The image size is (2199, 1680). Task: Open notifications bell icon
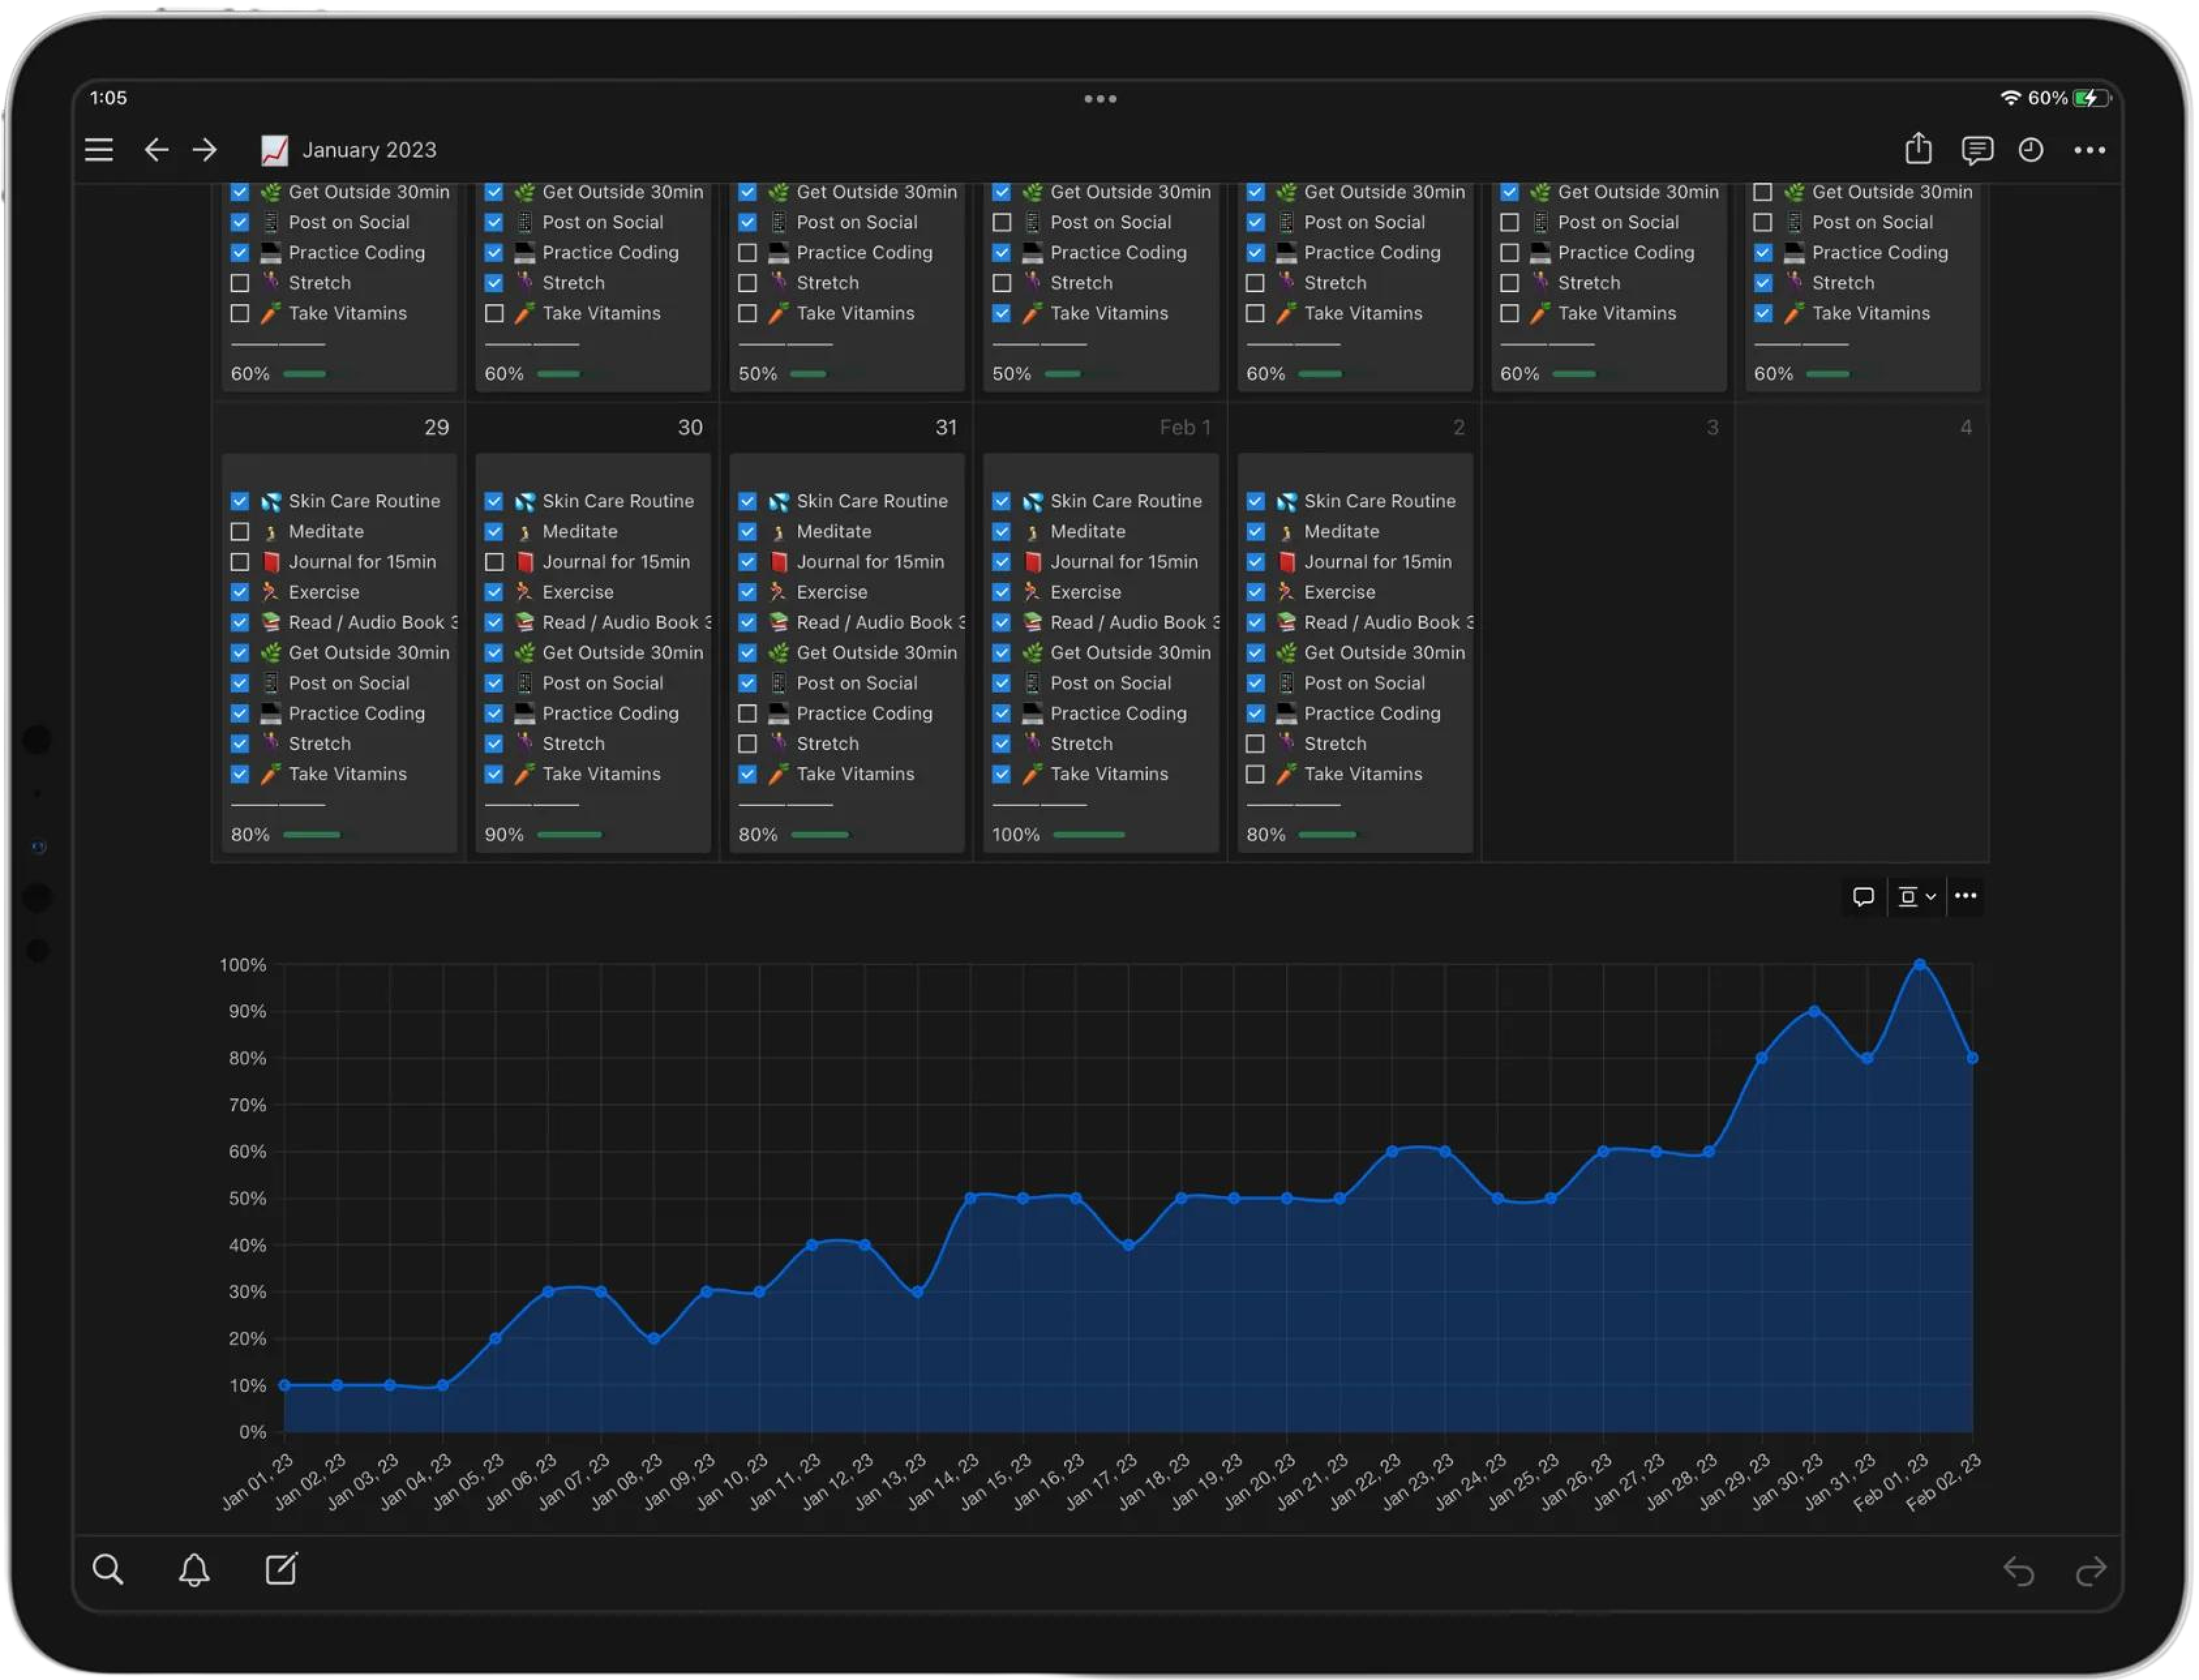click(x=194, y=1569)
